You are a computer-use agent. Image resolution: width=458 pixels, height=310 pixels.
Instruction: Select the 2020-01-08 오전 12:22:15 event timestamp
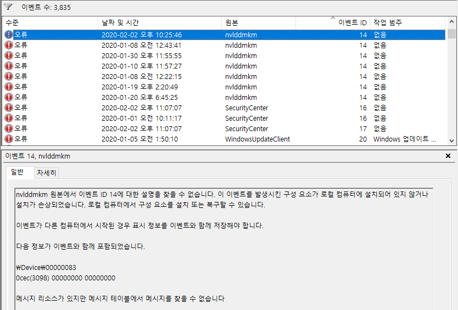(141, 76)
